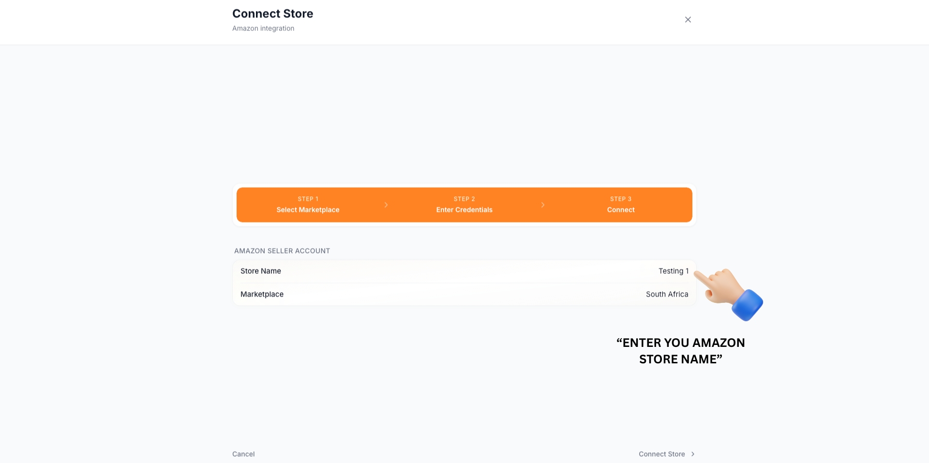Expand the Store Name row

click(464, 271)
